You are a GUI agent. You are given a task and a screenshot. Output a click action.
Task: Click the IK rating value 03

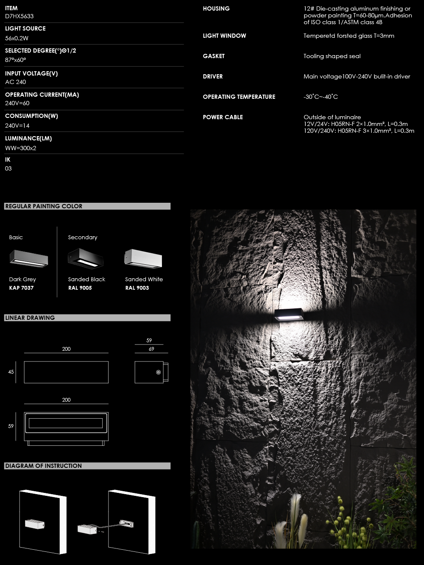click(x=8, y=168)
